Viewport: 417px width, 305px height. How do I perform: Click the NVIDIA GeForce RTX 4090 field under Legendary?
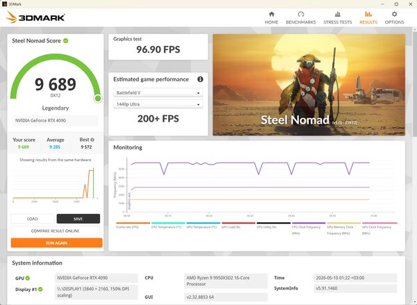pos(56,120)
